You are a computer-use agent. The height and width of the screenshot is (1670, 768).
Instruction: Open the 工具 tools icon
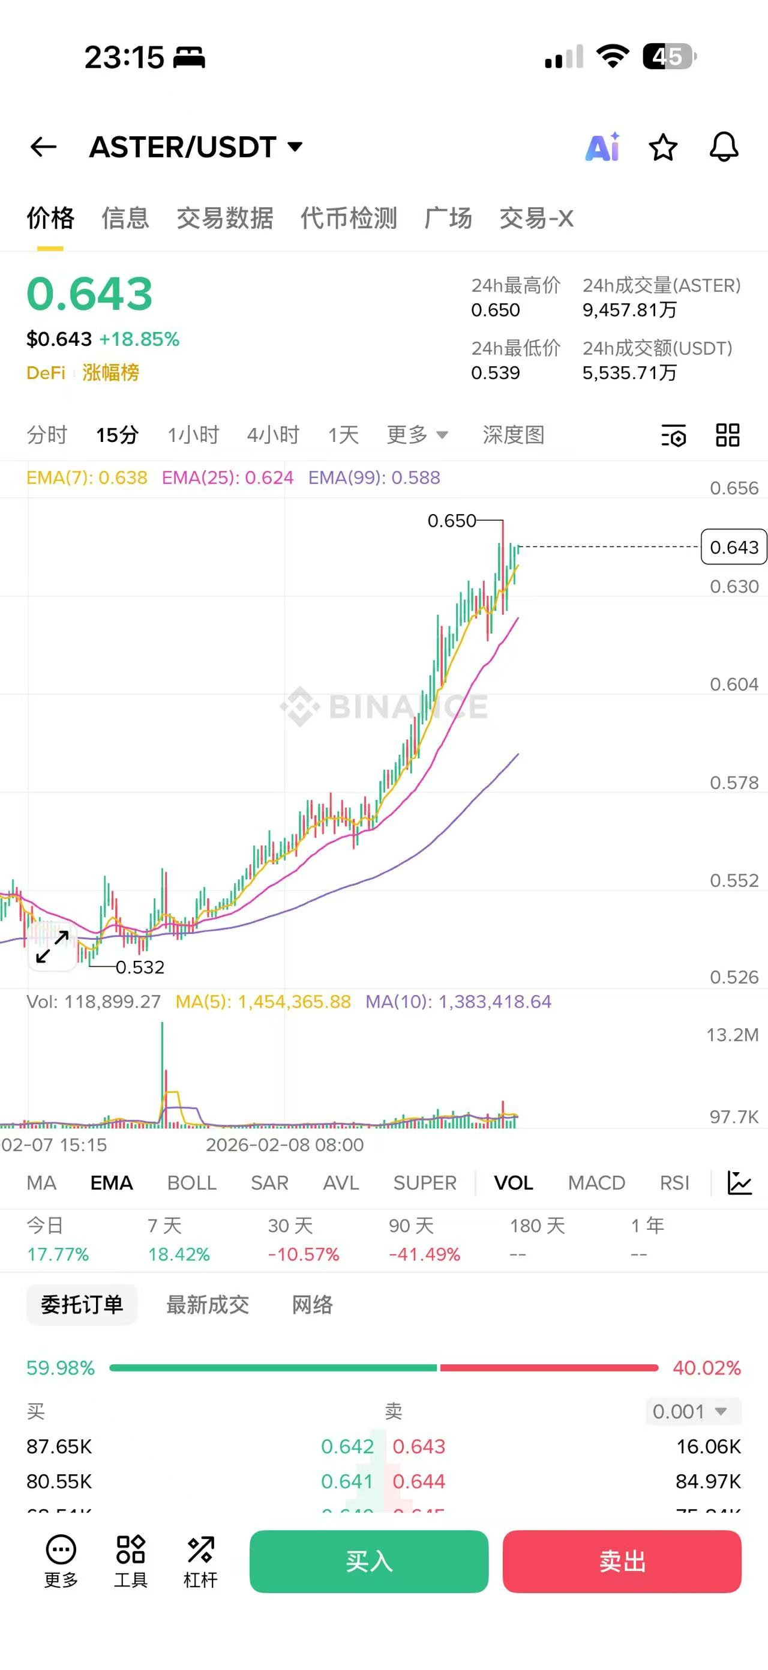(131, 1561)
